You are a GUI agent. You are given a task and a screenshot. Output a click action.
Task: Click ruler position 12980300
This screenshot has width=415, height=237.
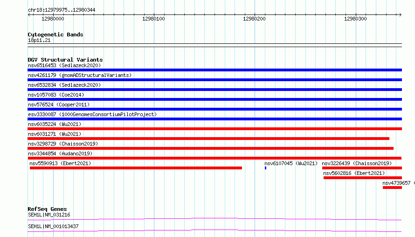(355, 19)
